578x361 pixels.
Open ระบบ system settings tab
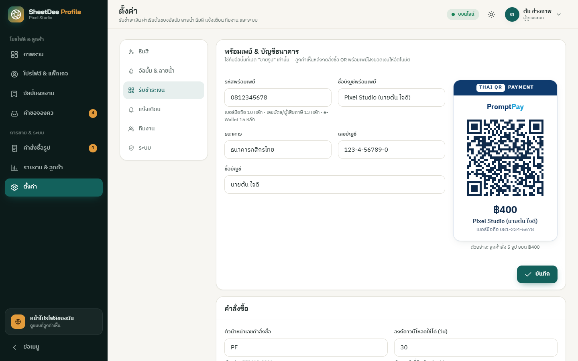164,148
